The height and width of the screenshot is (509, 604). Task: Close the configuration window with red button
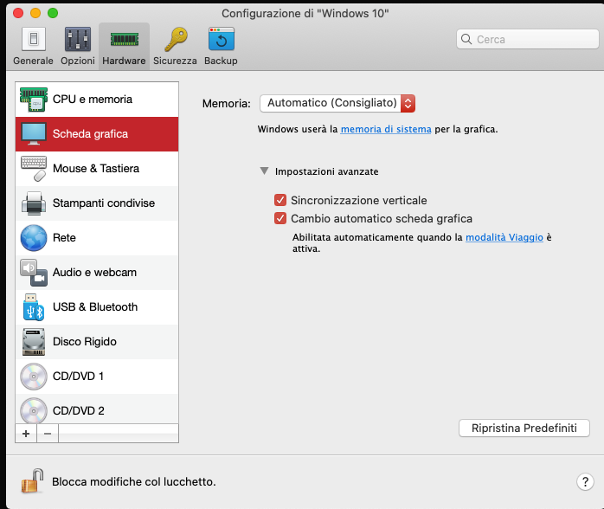pyautogui.click(x=18, y=13)
